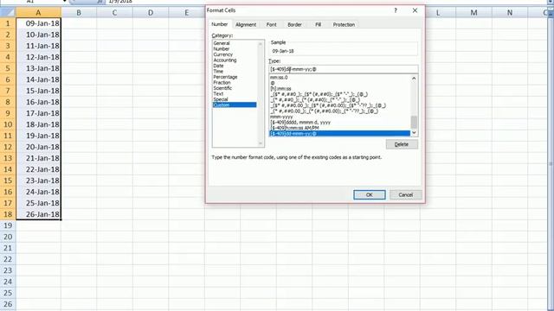Click cell A1 with 09-Jan-18

click(x=38, y=23)
